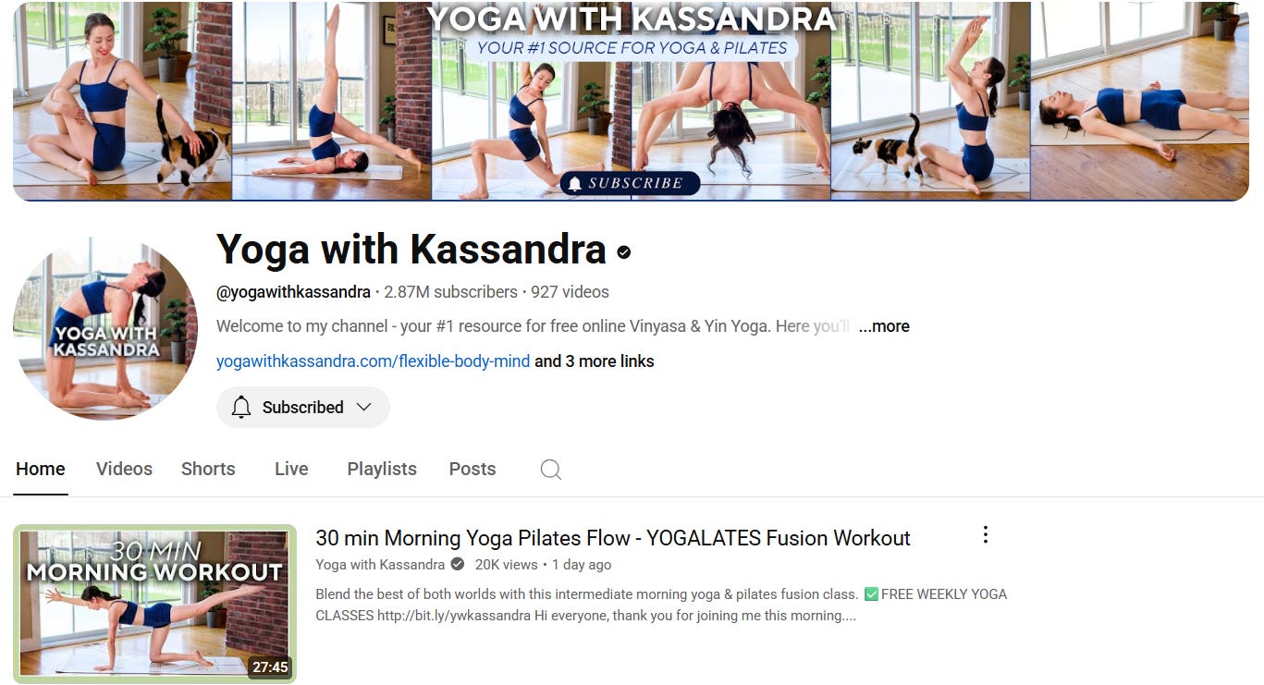
Task: Expand channel description with ...more
Action: 884,326
